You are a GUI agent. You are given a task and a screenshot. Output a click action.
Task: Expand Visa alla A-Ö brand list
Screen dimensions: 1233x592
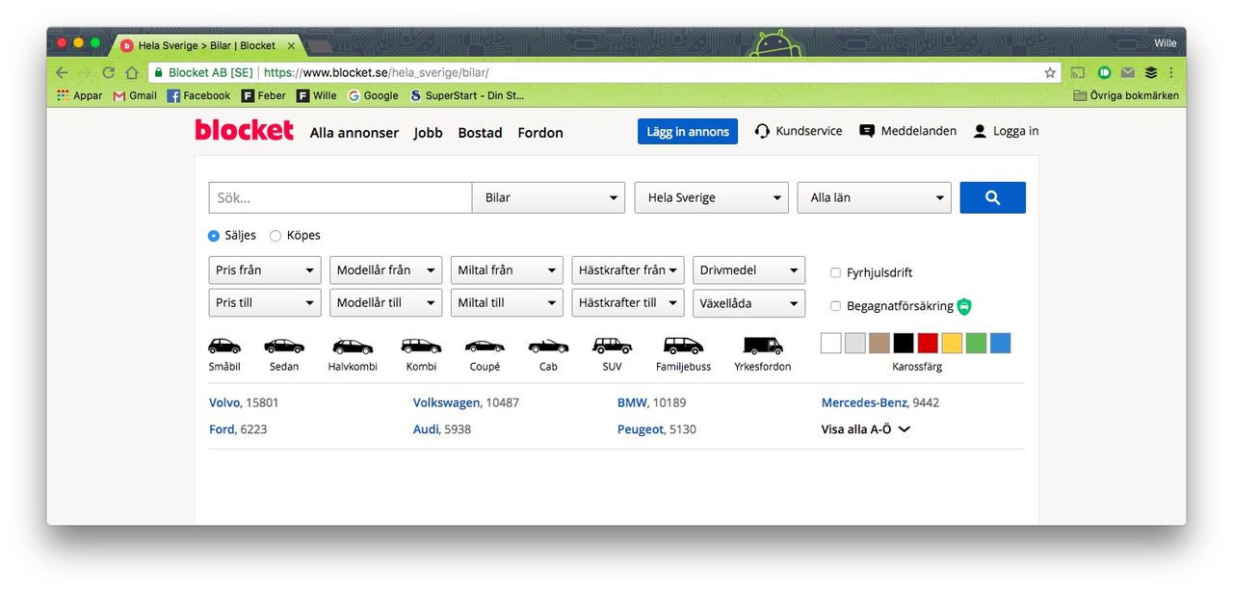pyautogui.click(x=865, y=429)
